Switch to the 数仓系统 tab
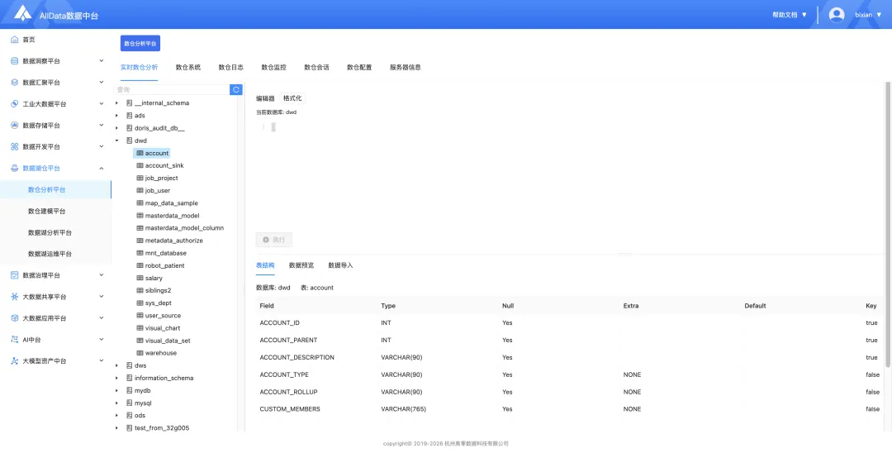 [x=188, y=67]
